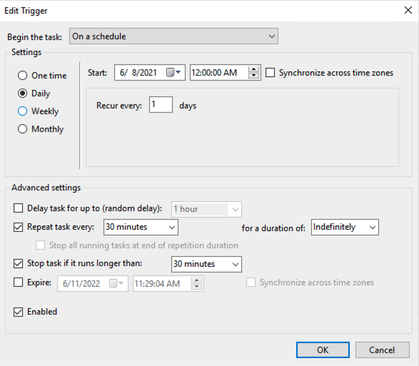Open the Begin the task dropdown
This screenshot has width=419, height=366.
click(x=173, y=36)
